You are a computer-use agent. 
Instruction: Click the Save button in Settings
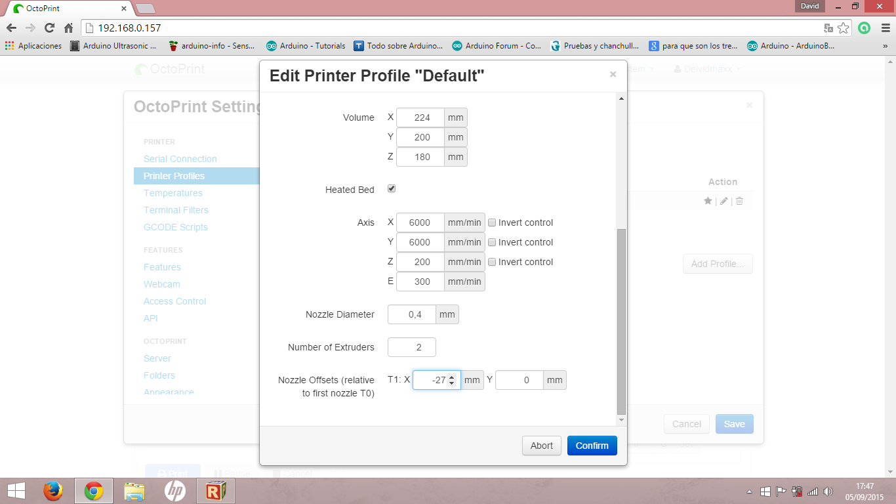click(735, 424)
